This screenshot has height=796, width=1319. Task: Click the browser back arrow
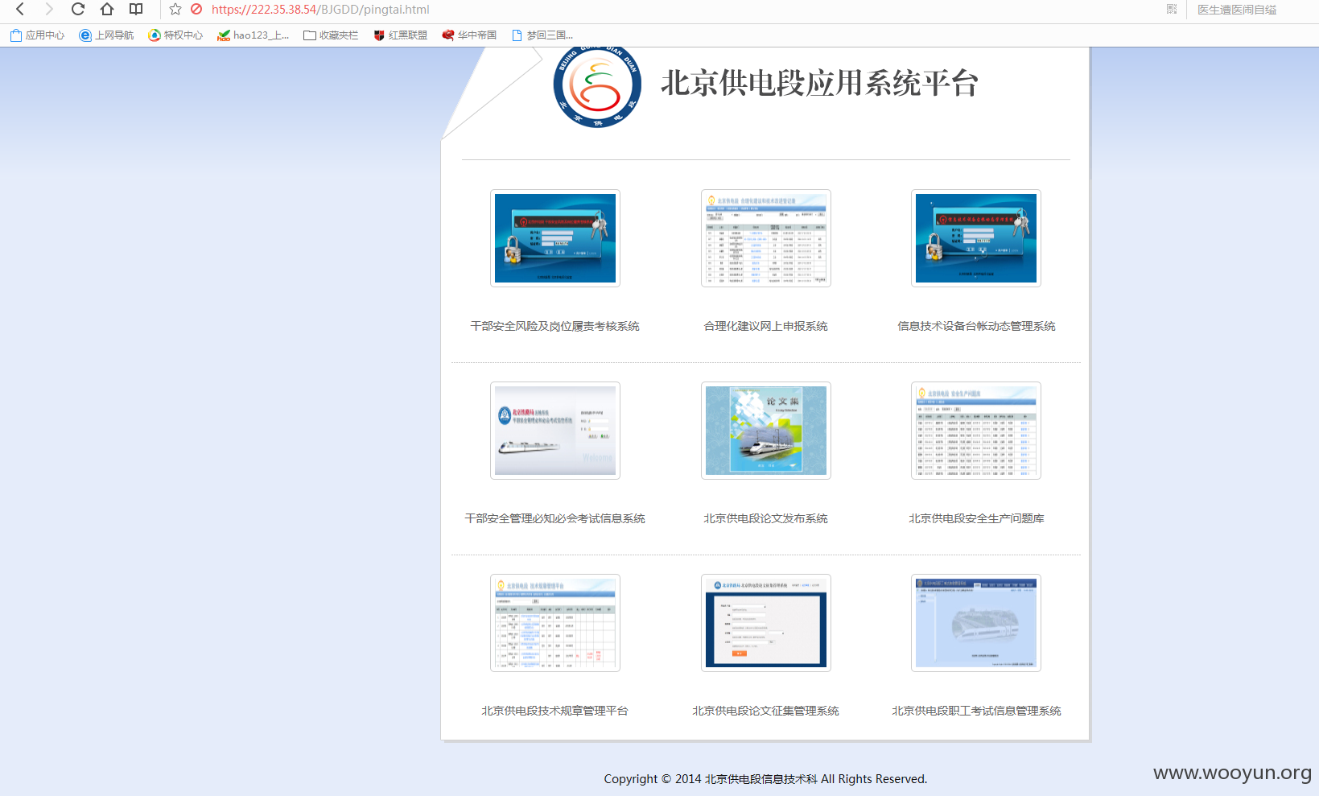click(20, 9)
